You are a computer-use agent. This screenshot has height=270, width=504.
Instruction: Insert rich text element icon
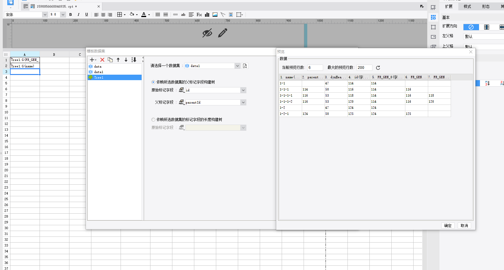point(191,15)
